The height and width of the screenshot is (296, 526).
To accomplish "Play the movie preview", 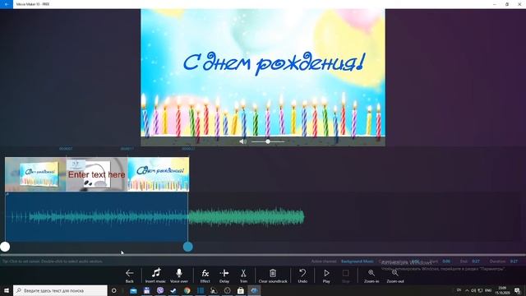I will [326, 276].
